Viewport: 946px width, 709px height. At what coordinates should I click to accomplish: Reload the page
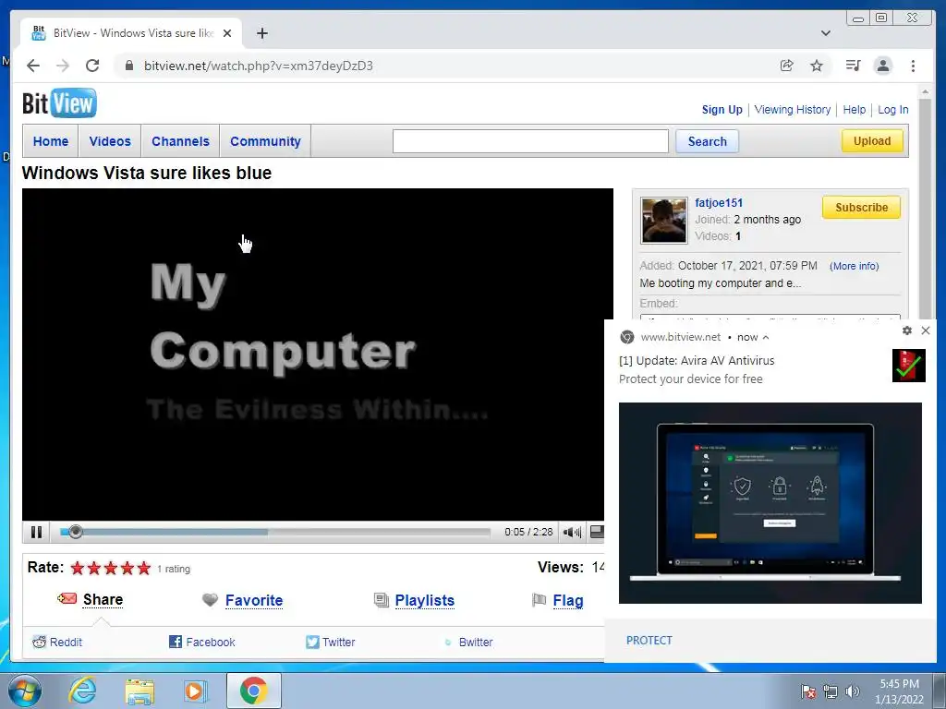click(x=92, y=66)
